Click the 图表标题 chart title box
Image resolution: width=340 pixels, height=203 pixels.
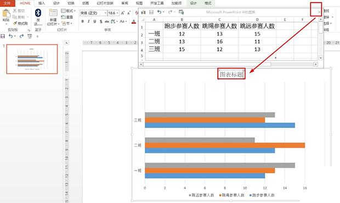pos(231,74)
